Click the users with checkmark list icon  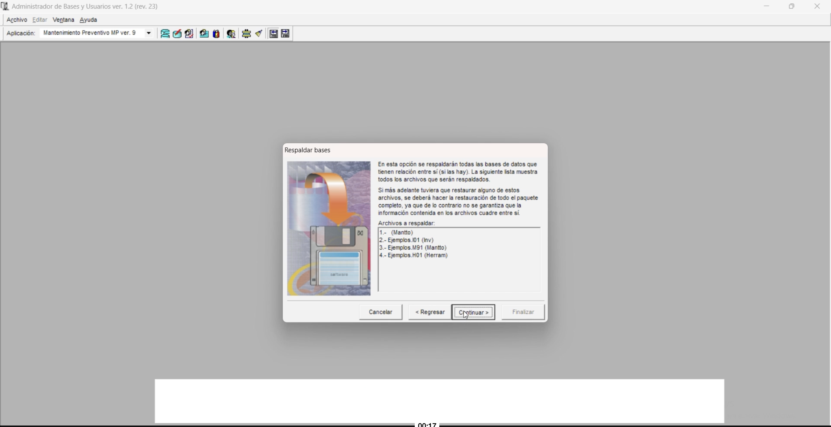click(189, 34)
